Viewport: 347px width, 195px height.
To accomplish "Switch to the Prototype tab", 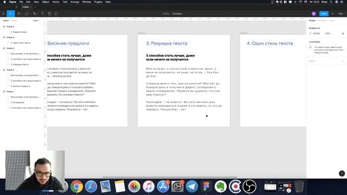I will pos(322,21).
